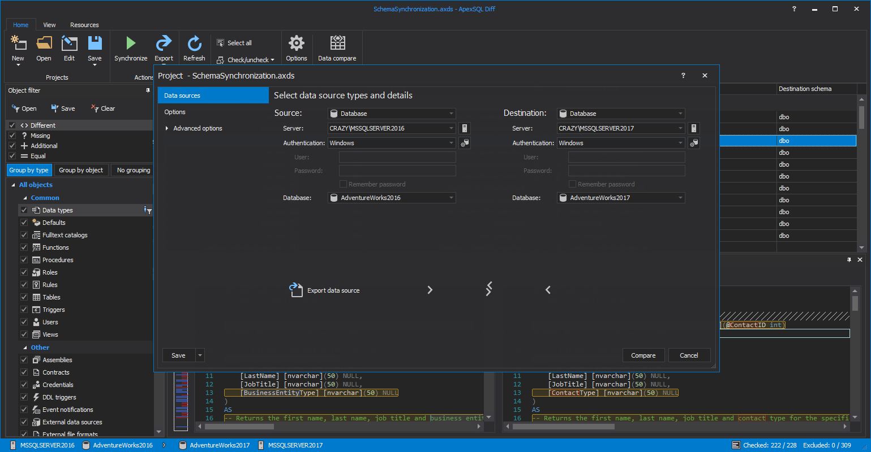The image size is (871, 452).
Task: Open the Save button dropdown arrow
Action: tap(200, 355)
